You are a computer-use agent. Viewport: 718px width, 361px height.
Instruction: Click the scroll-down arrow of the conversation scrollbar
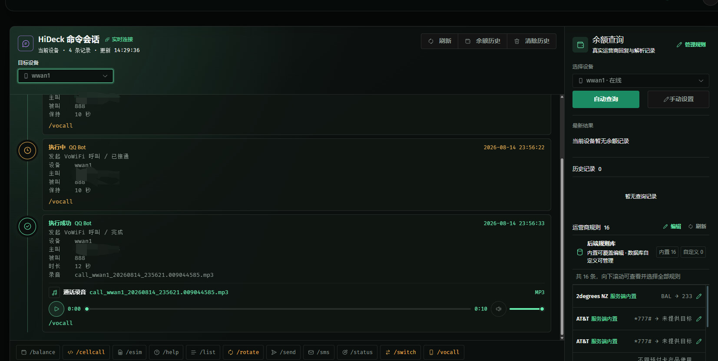point(562,338)
